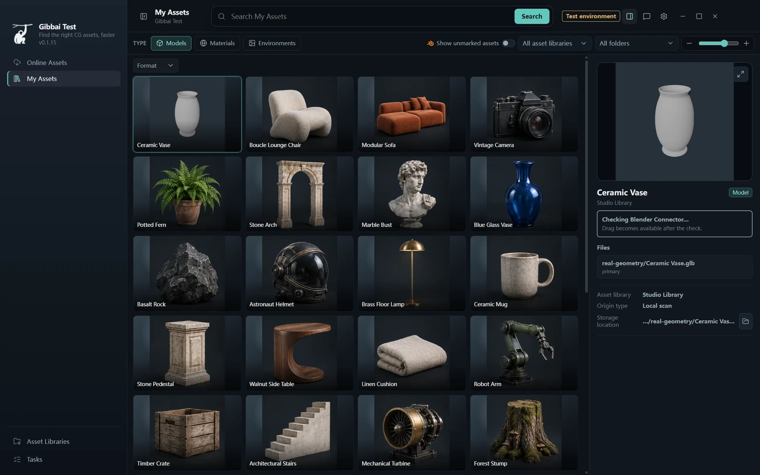Image resolution: width=760 pixels, height=475 pixels.
Task: Select the Robot Arm thumbnail
Action: click(524, 353)
